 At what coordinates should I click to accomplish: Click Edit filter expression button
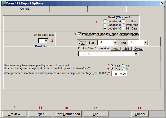tap(127, 49)
